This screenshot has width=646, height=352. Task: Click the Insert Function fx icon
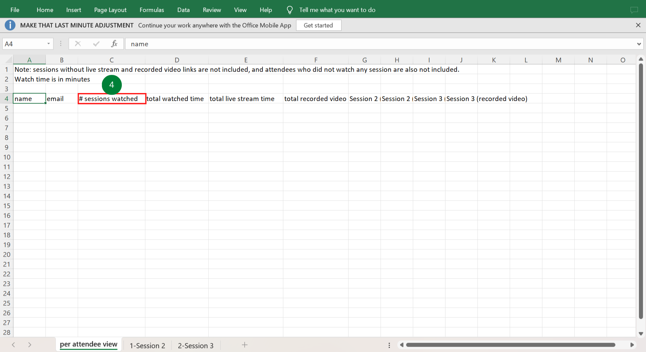tap(114, 44)
